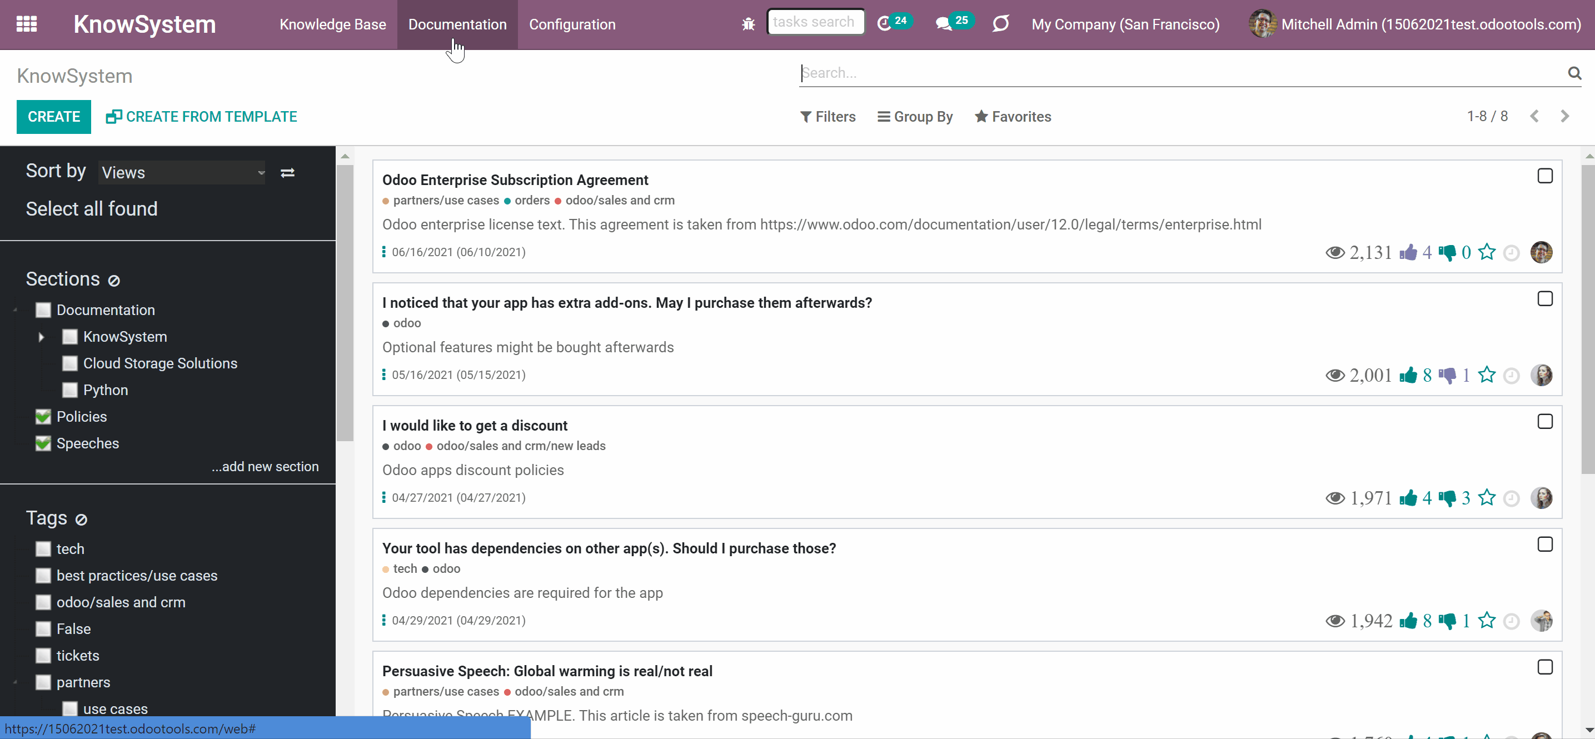Select the 'I would like to get a discount' checkbox
Screen dimensions: 1595x739
click(1545, 422)
